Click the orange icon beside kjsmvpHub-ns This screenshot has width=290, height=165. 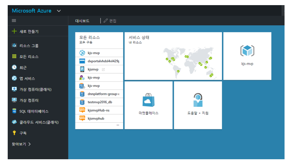tap(82, 110)
